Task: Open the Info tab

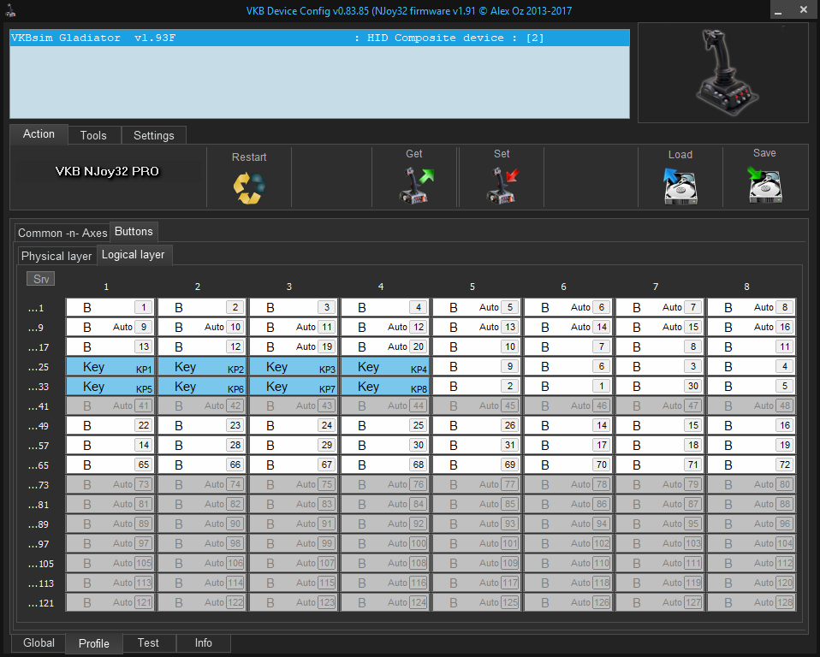Action: [204, 643]
